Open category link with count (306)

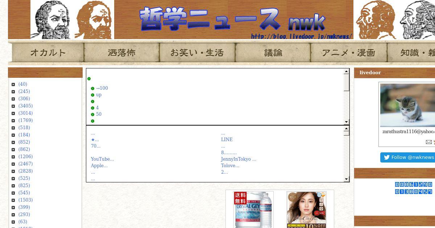pos(24,99)
